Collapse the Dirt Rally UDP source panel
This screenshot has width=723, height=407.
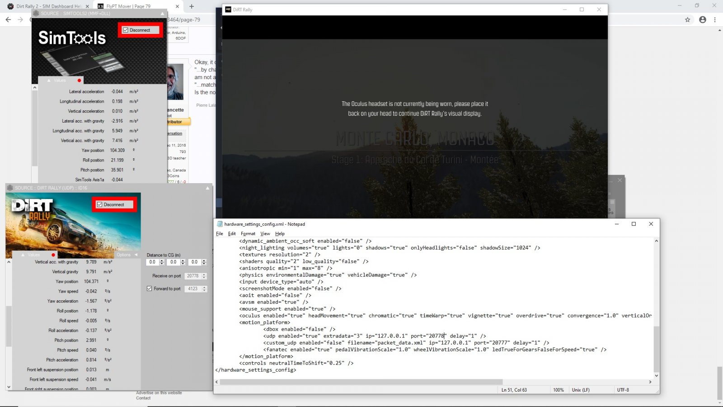tap(207, 188)
